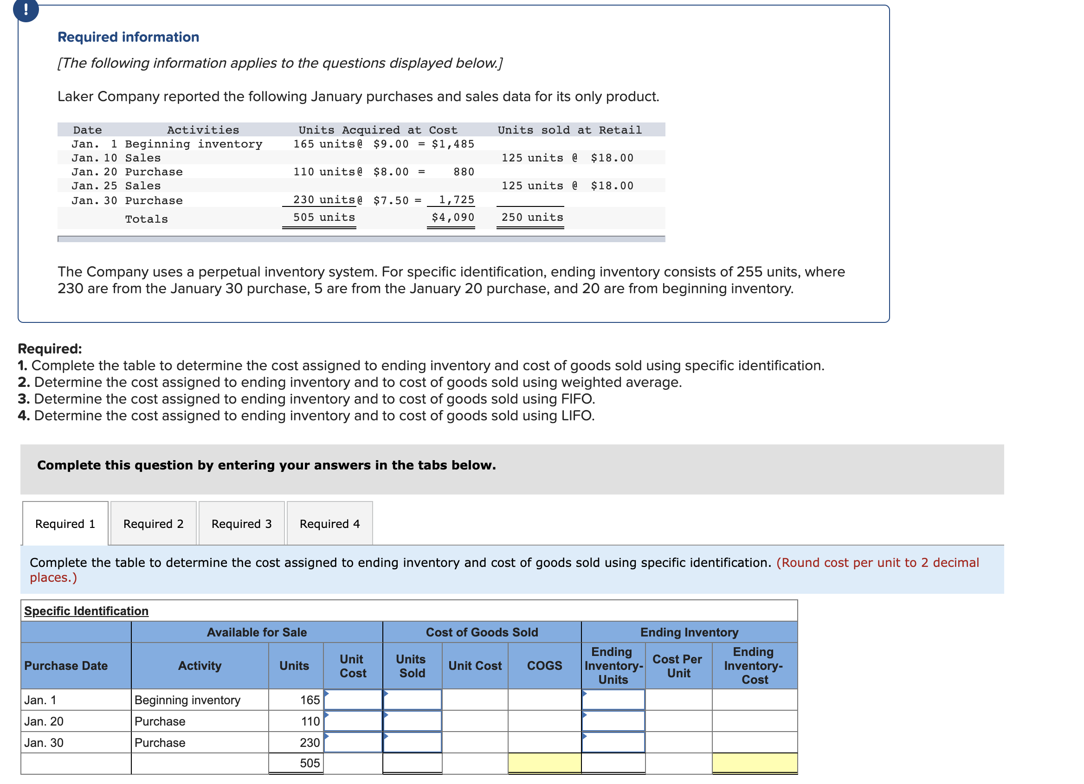Click Ending Inventory Units cell for Jan. 1
Image resolution: width=1084 pixels, height=784 pixels.
click(613, 700)
